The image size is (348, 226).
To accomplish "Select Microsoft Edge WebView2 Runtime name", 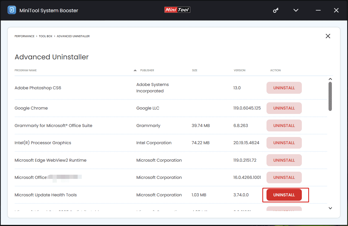I will (x=50, y=160).
